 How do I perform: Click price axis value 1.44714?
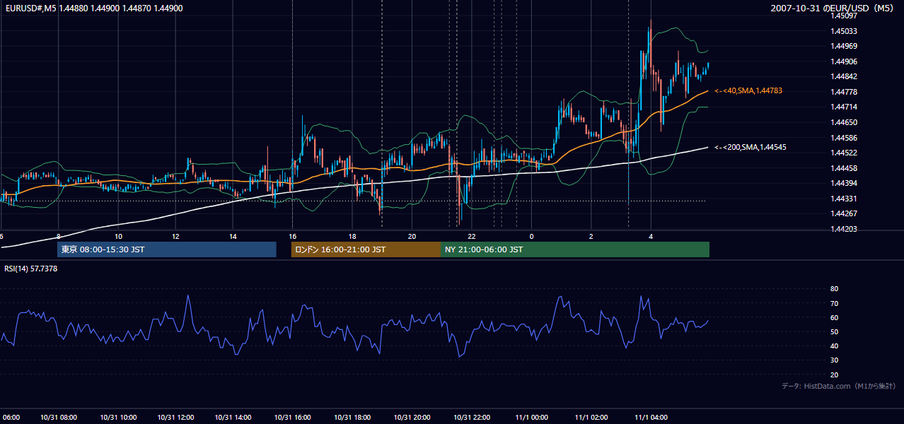point(843,107)
